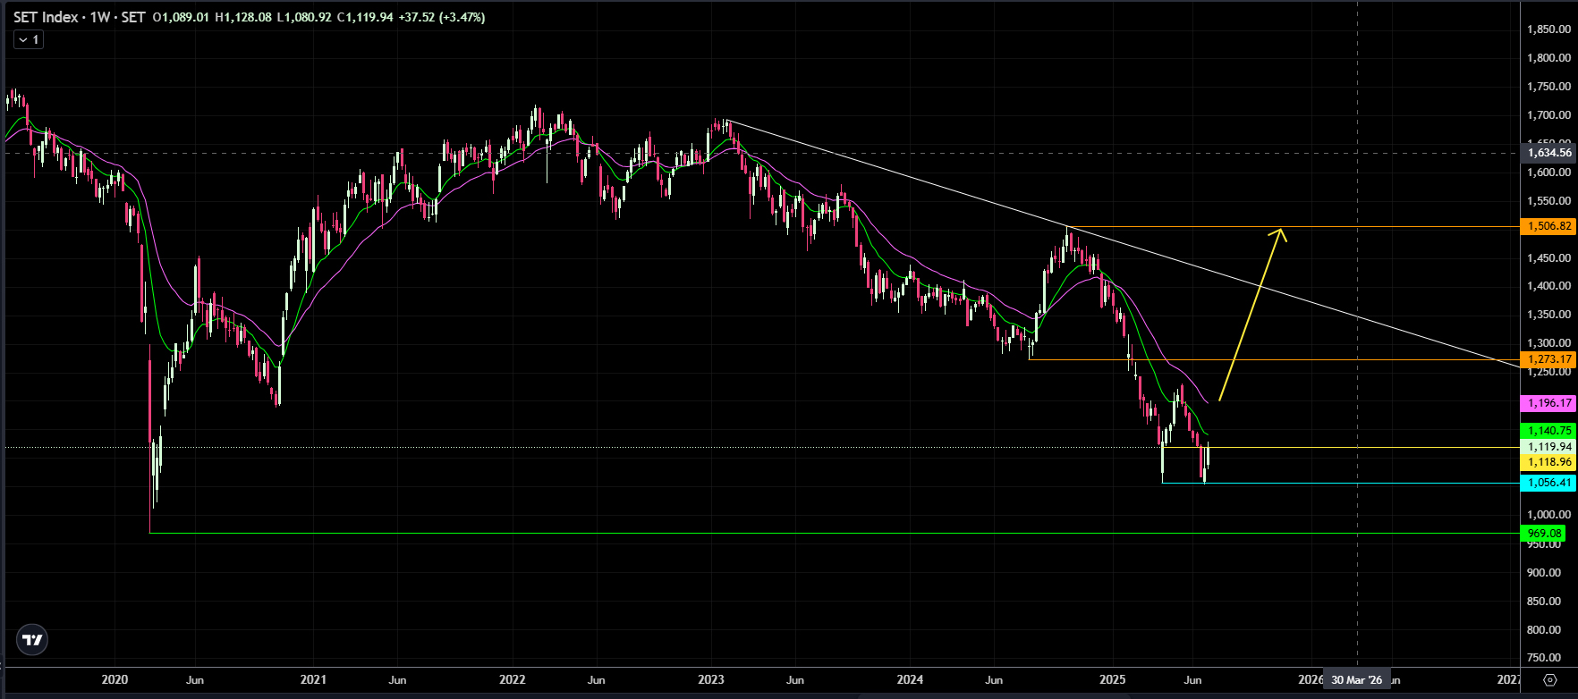Select the pink 1,196.17 moving average label
This screenshot has height=699, width=1578.
pos(1548,404)
